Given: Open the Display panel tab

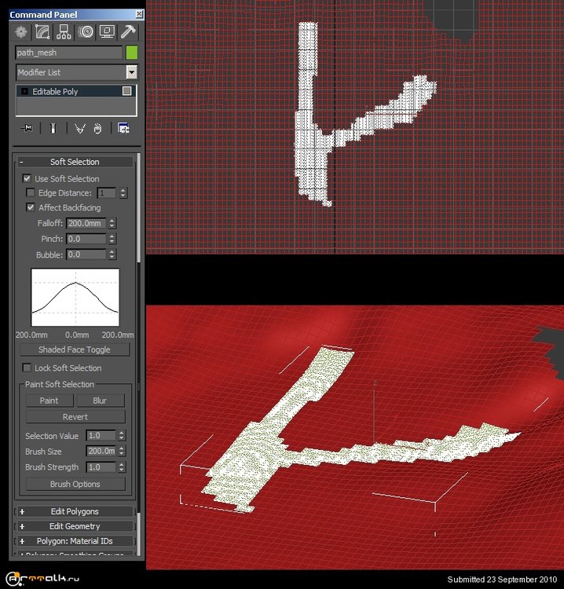Looking at the screenshot, I should click(x=107, y=32).
